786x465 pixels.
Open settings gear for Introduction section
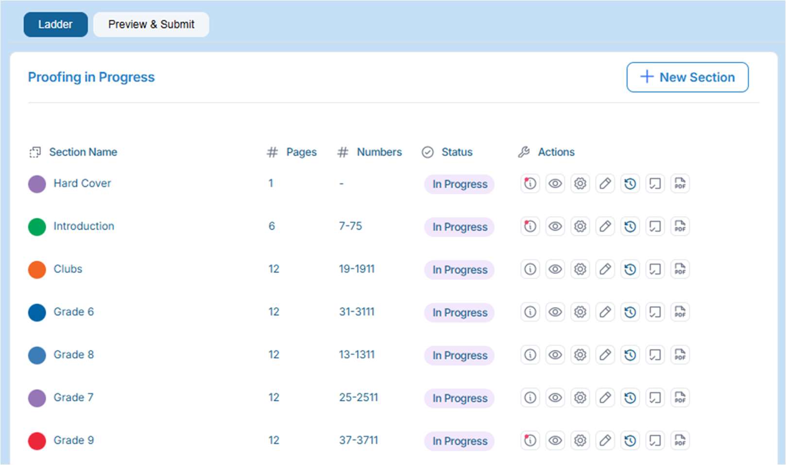tap(580, 226)
